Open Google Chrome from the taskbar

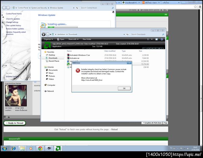pyautogui.click(x=40, y=149)
